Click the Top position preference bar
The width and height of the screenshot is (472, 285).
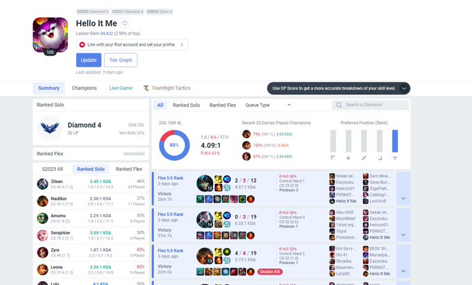(x=333, y=141)
